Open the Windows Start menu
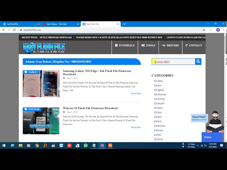The height and width of the screenshot is (170, 227). (x=4, y=146)
